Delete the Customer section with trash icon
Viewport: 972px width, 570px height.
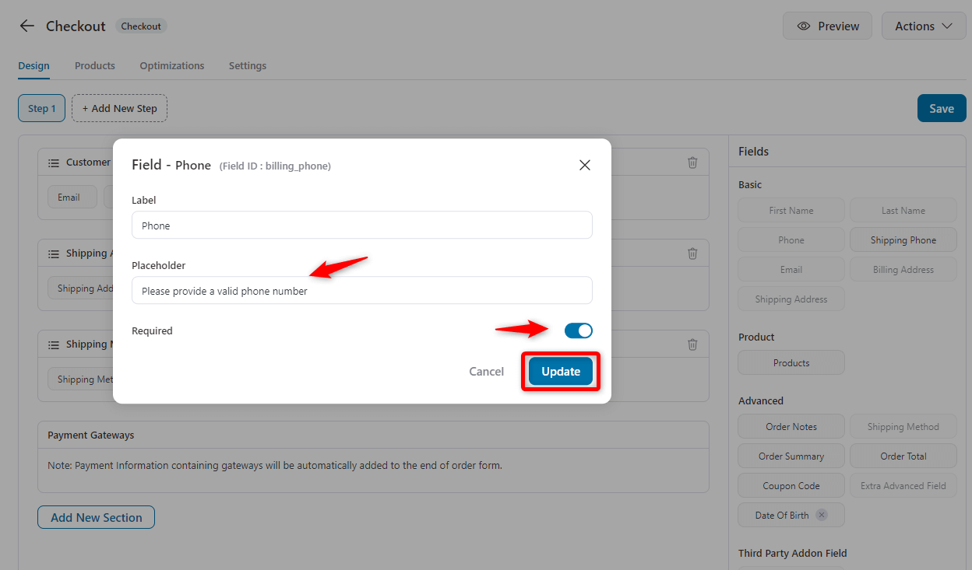(692, 163)
